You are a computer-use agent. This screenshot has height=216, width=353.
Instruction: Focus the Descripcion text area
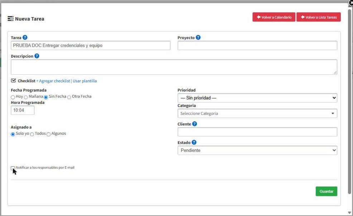click(174, 67)
